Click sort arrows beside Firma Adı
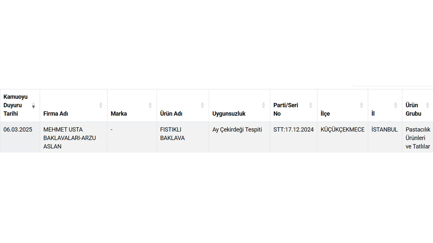The width and height of the screenshot is (433, 243). [x=100, y=105]
